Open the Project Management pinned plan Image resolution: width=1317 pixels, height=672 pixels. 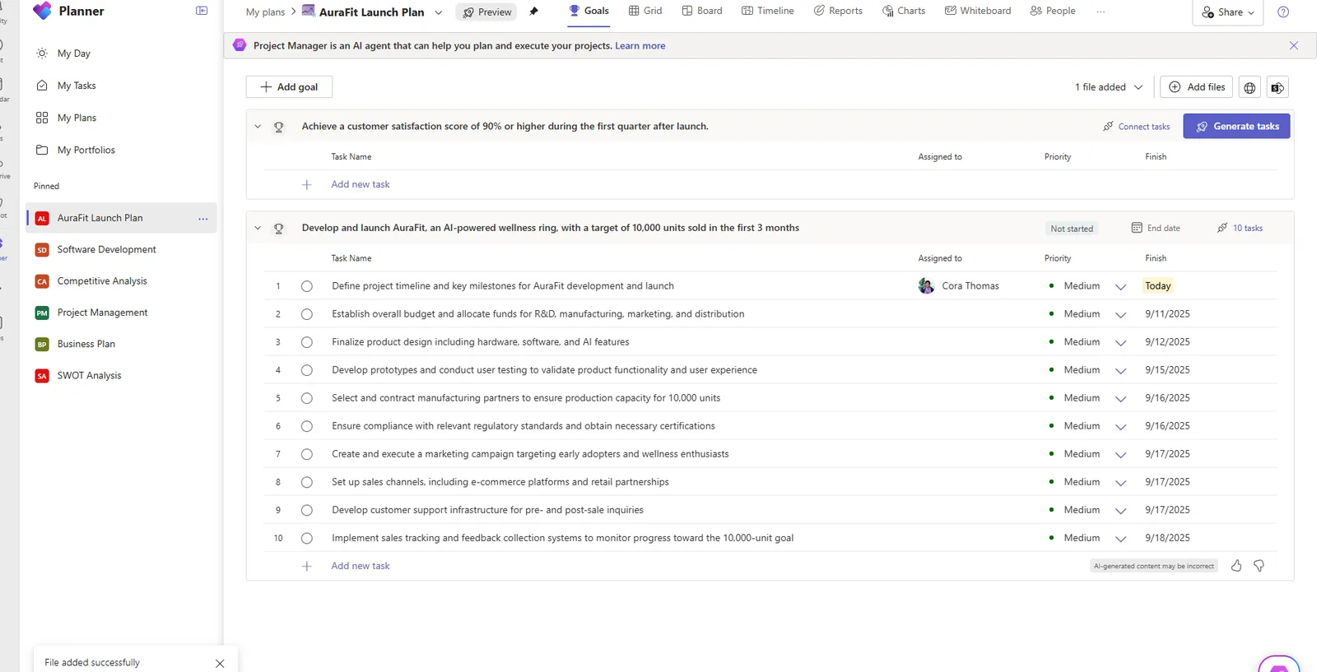point(102,313)
